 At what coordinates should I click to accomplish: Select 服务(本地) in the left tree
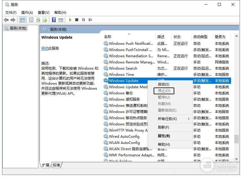point(18,28)
